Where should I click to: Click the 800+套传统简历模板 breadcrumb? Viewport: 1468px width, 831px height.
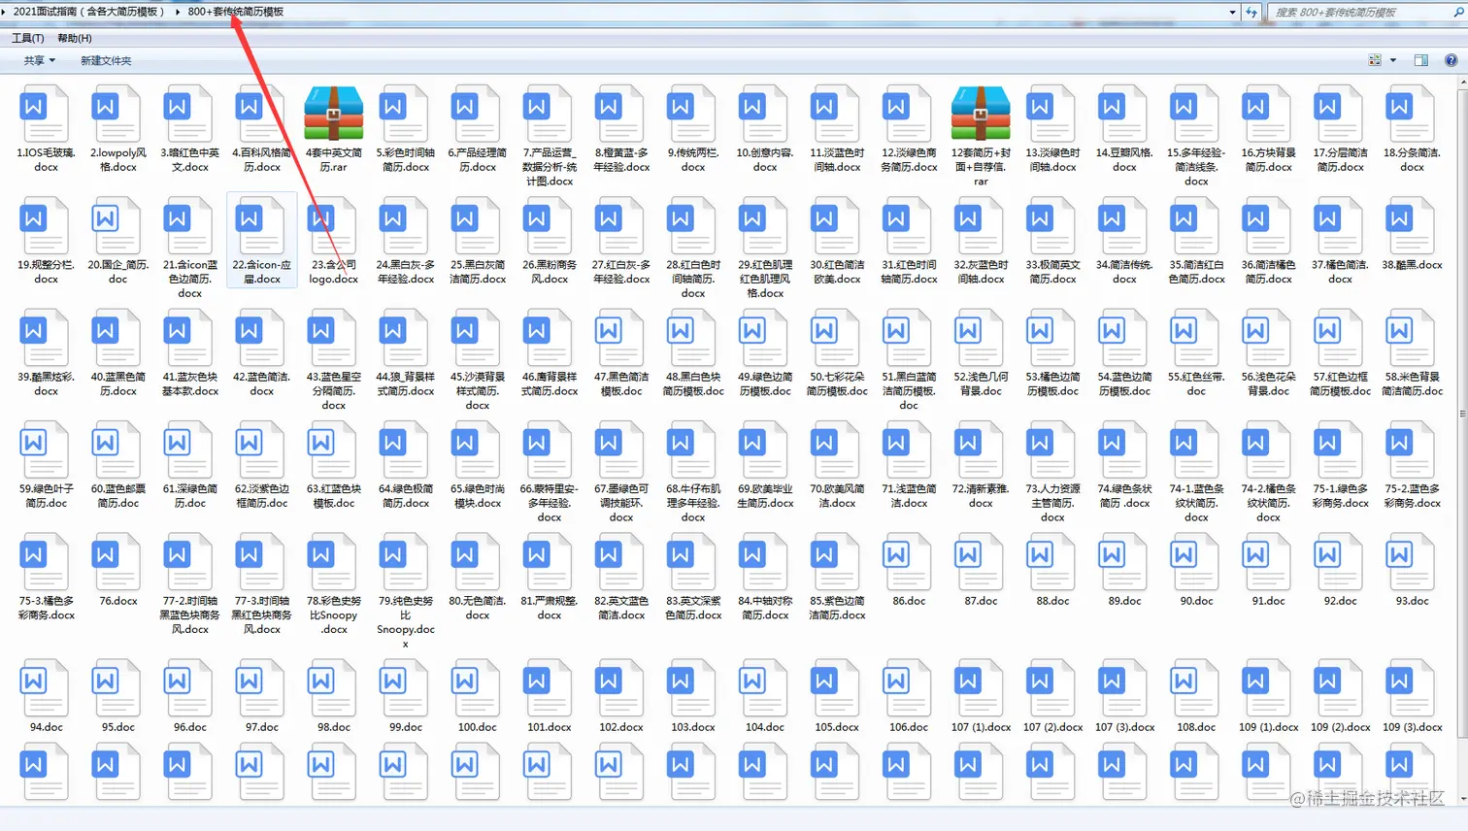(236, 12)
